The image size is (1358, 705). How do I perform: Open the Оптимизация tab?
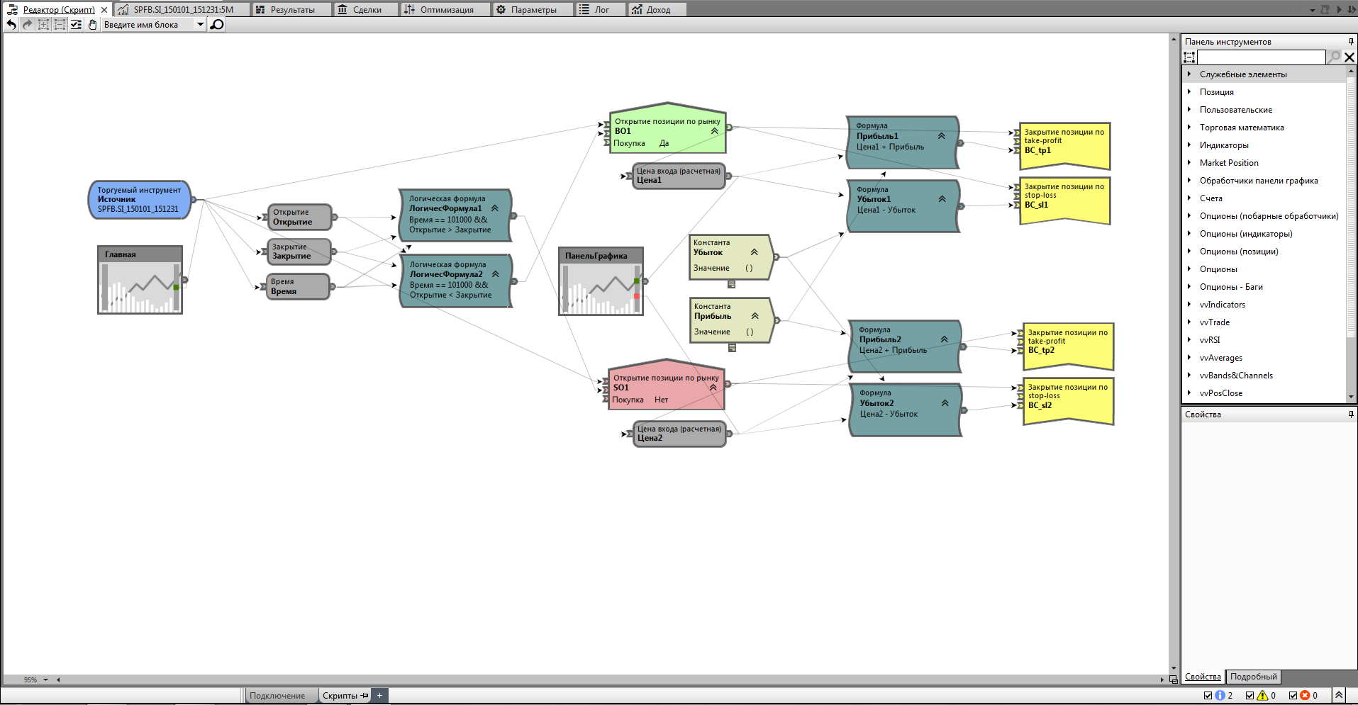click(x=446, y=10)
